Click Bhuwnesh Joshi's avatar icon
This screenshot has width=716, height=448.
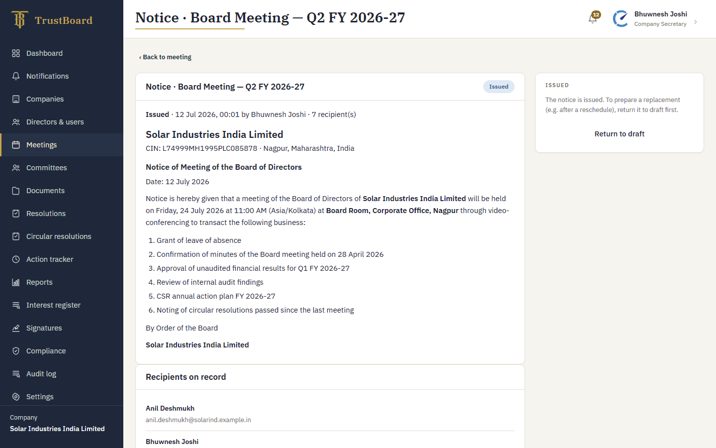click(x=621, y=19)
